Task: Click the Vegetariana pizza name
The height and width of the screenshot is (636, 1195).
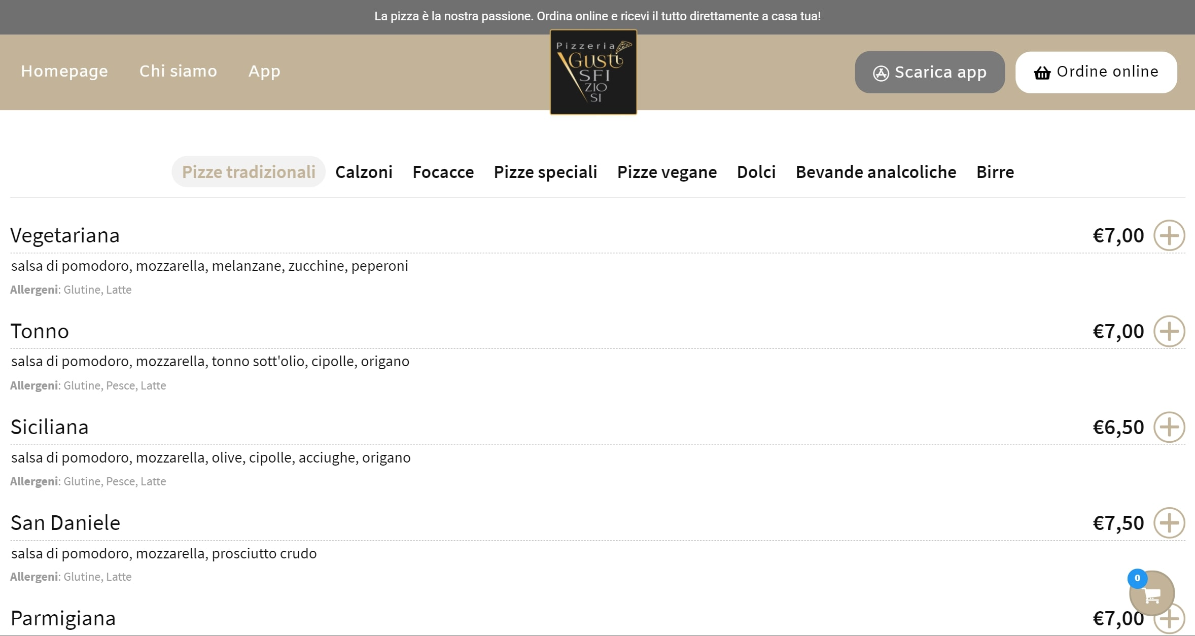Action: [x=65, y=235]
